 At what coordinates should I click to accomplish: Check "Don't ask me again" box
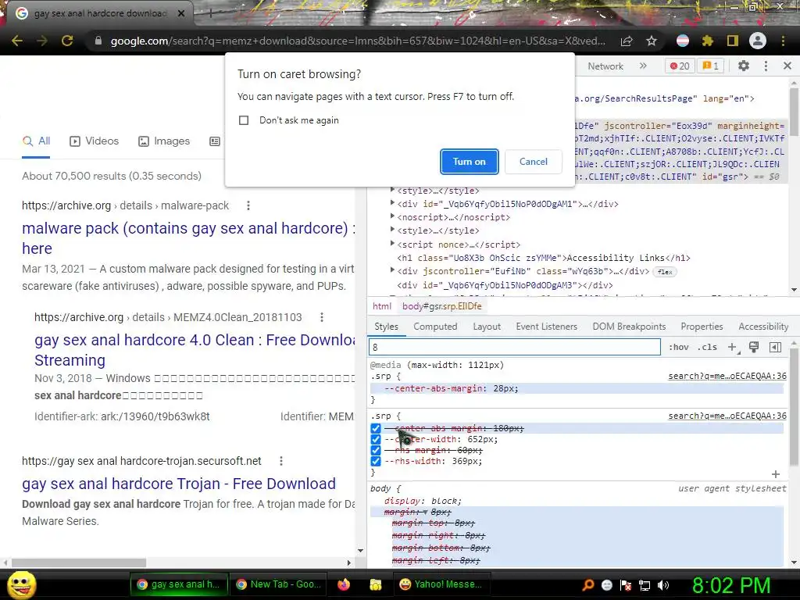point(244,120)
